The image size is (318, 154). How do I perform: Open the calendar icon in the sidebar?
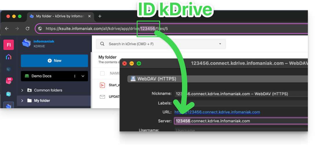coord(8,94)
